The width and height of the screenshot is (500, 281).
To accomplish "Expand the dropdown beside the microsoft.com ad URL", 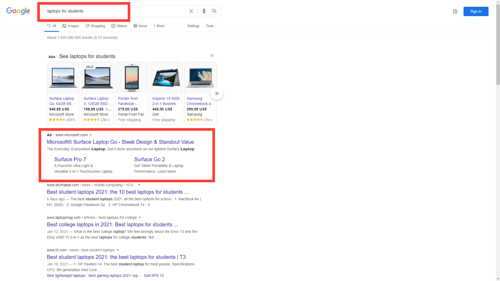I will 91,135.
